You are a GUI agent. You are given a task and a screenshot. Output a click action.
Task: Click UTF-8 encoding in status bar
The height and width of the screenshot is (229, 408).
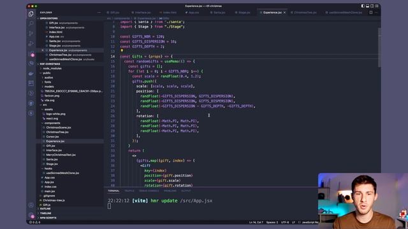(x=285, y=222)
